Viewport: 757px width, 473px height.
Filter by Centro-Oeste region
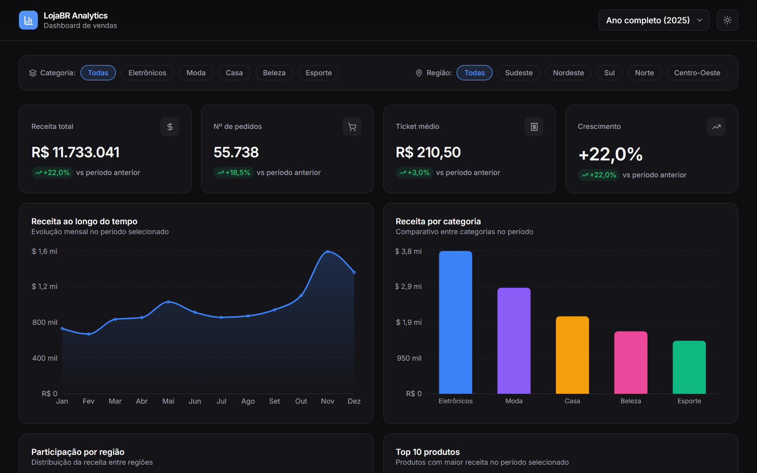(x=697, y=73)
